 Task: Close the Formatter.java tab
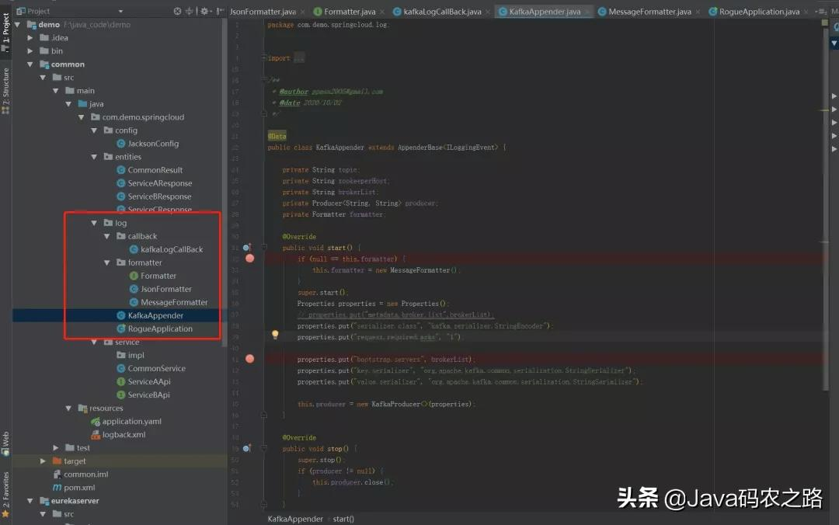(x=382, y=12)
